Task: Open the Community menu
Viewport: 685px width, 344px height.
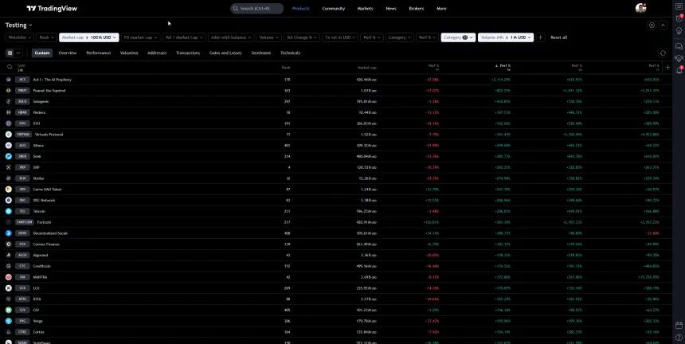Action: (x=333, y=8)
